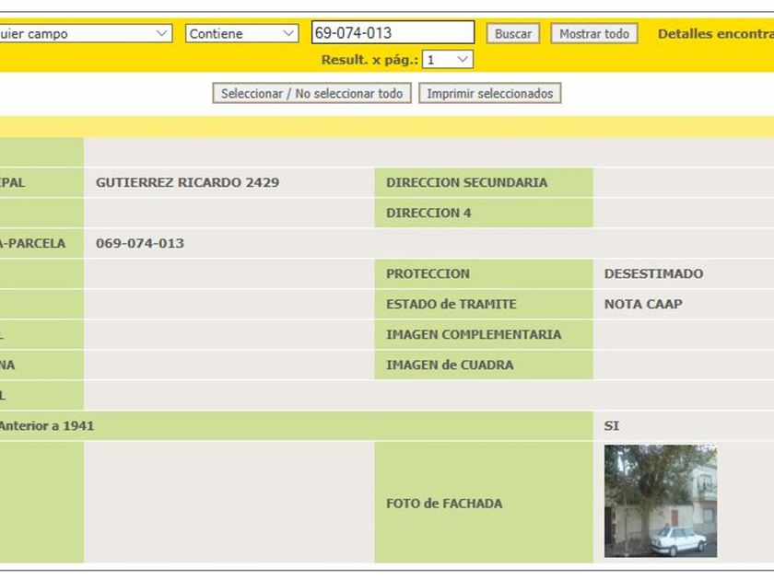Click Seleccionar / No seleccionar todo button

pos(312,93)
